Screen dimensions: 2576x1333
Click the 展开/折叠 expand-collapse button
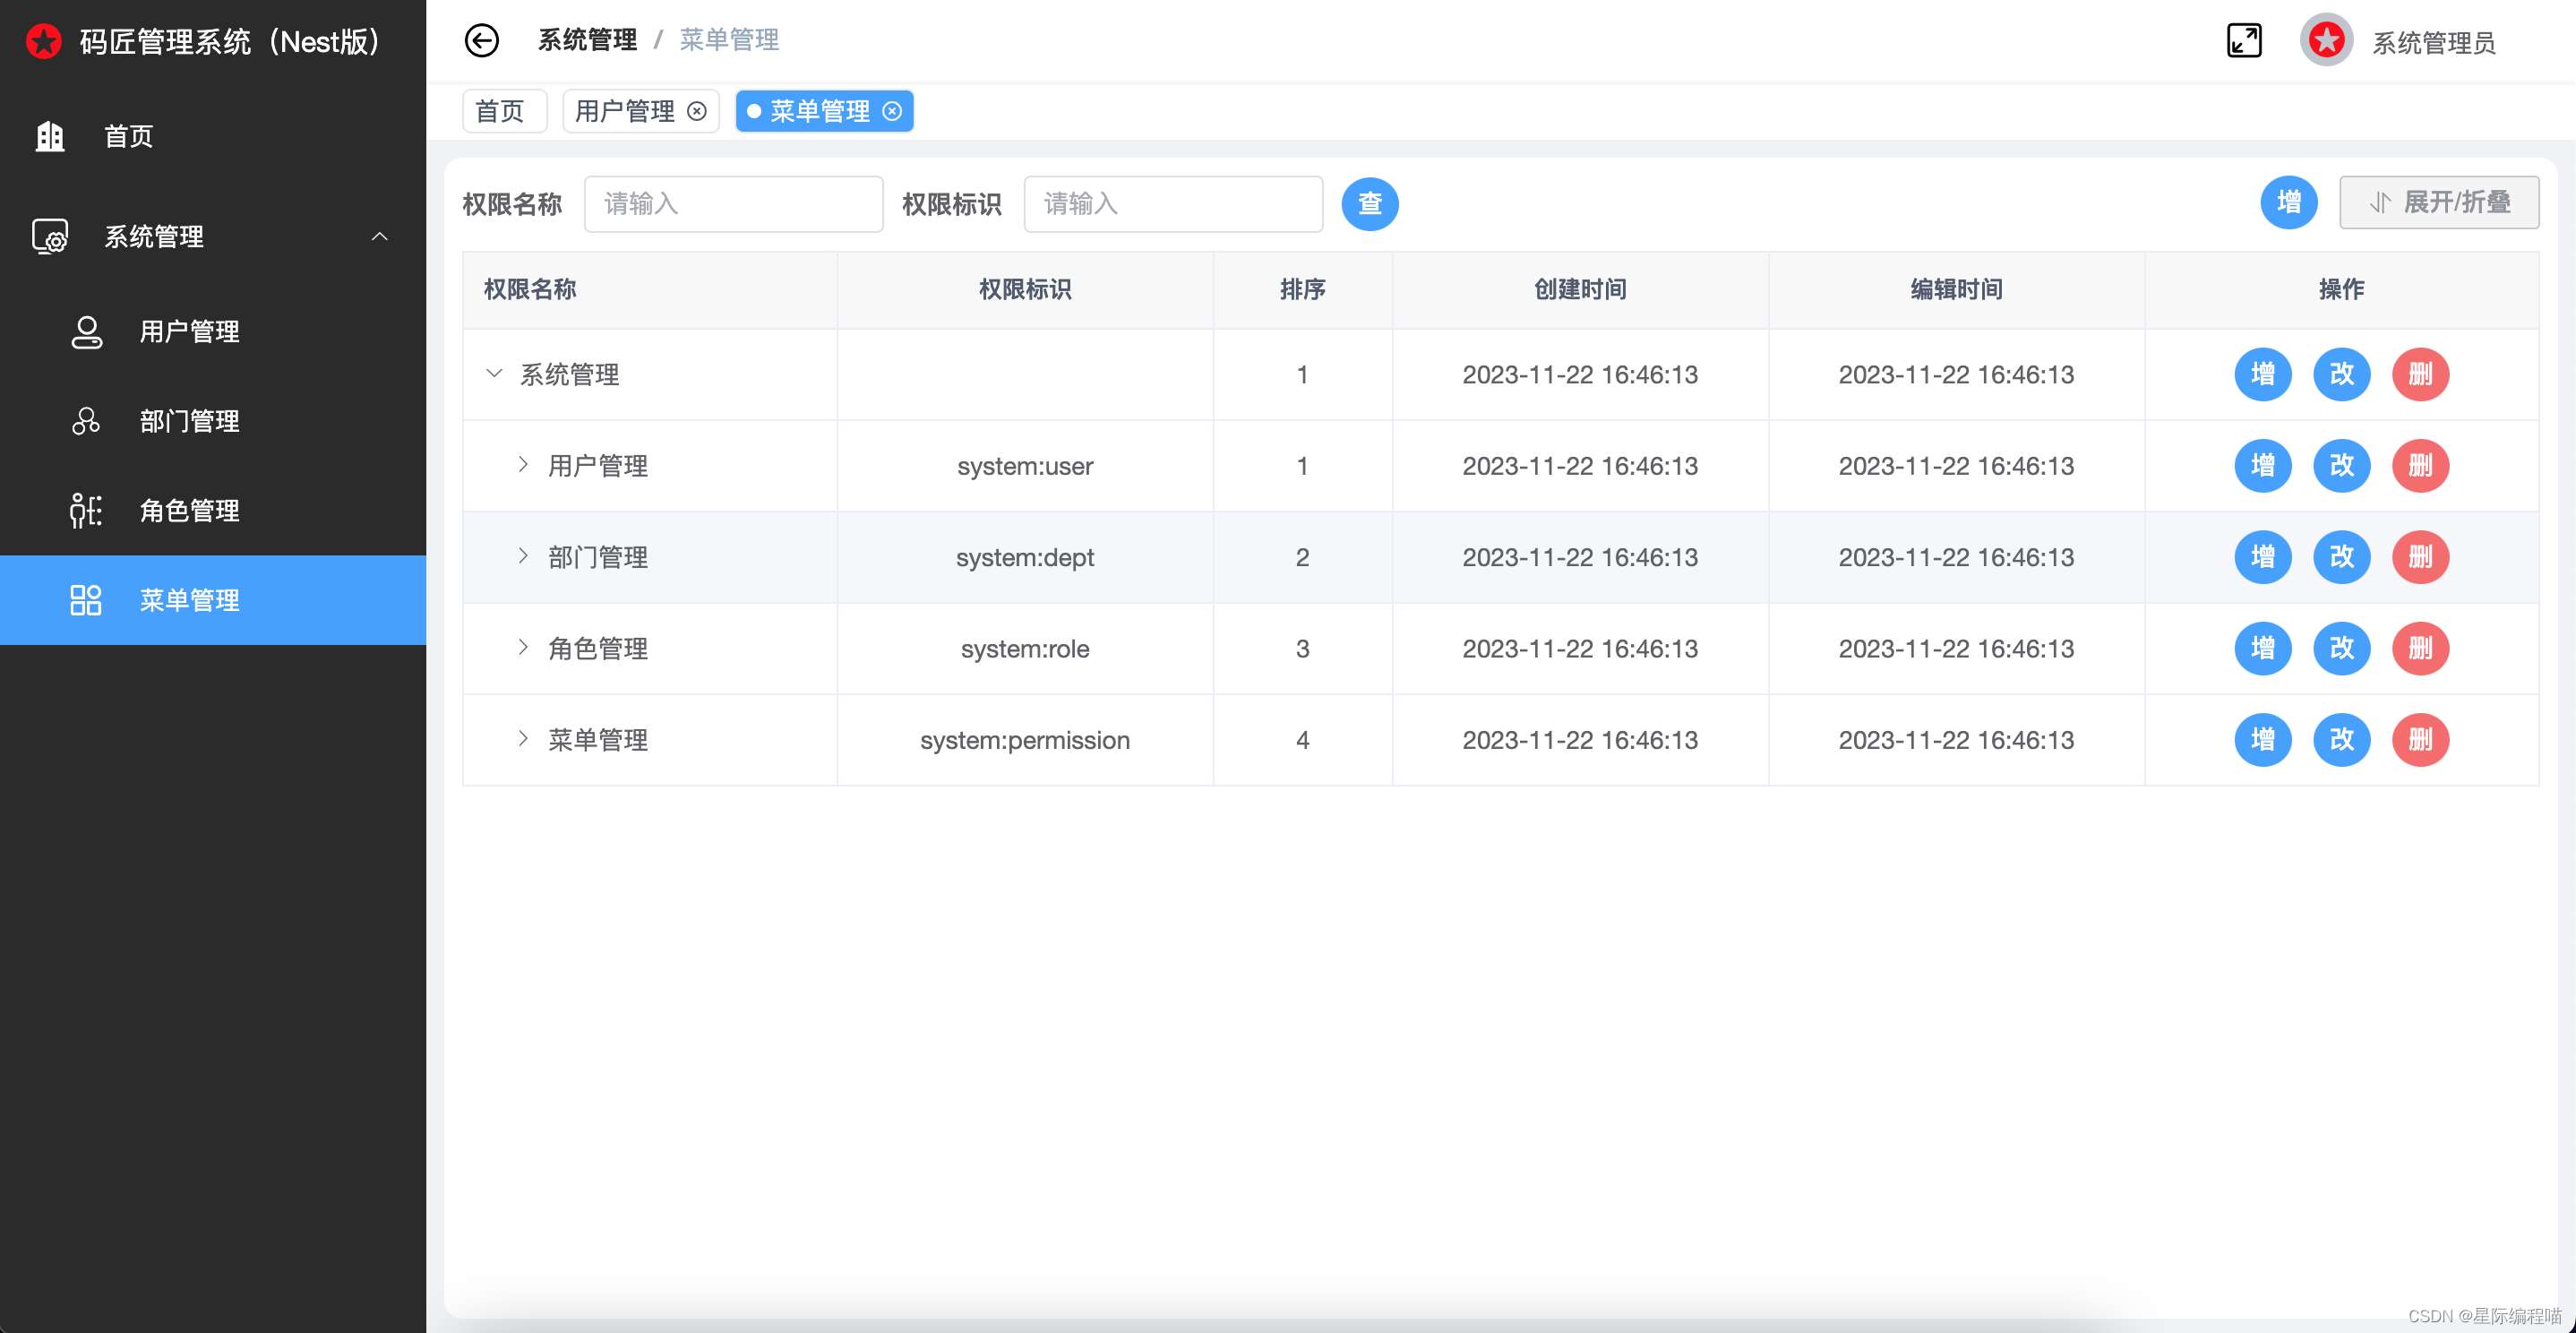[x=2439, y=202]
